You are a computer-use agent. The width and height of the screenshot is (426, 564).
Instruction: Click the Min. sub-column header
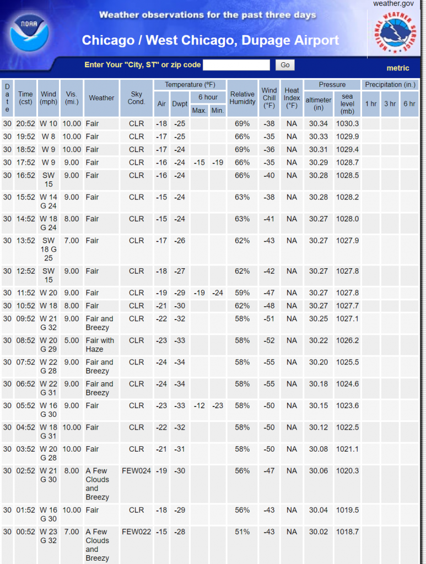(217, 110)
